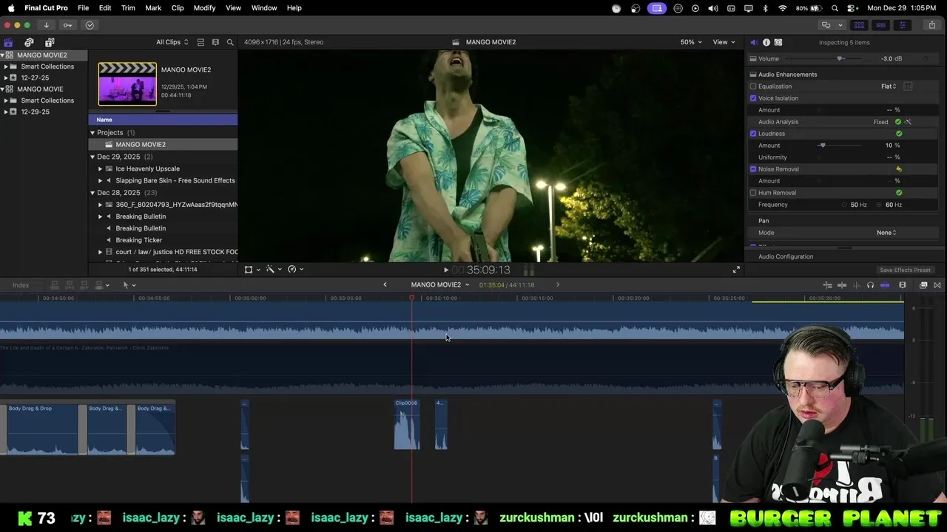Open the Titles and Generators sidebar

50,42
